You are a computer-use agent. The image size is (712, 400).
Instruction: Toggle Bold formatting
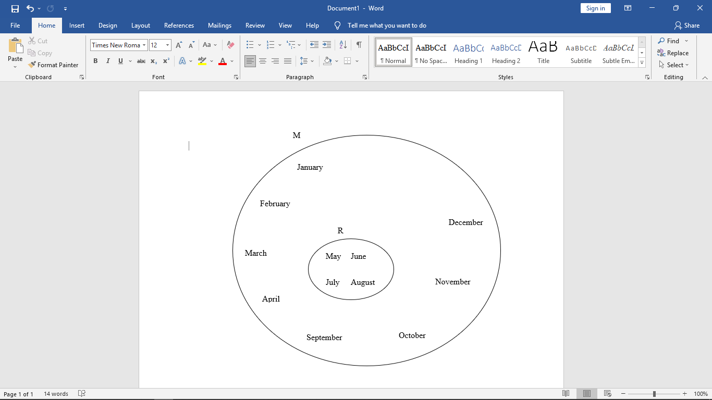tap(95, 61)
